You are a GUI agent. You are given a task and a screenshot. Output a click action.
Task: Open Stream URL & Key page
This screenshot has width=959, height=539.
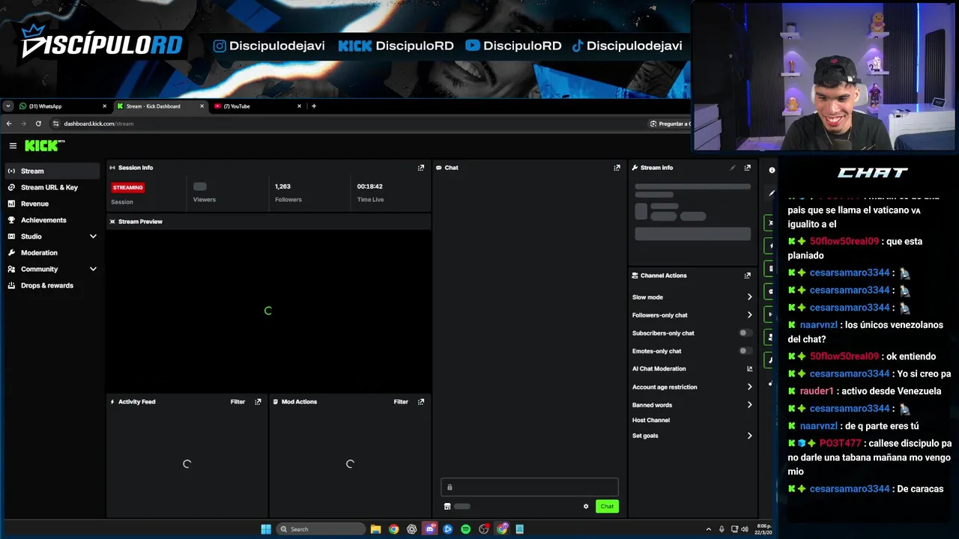51,188
